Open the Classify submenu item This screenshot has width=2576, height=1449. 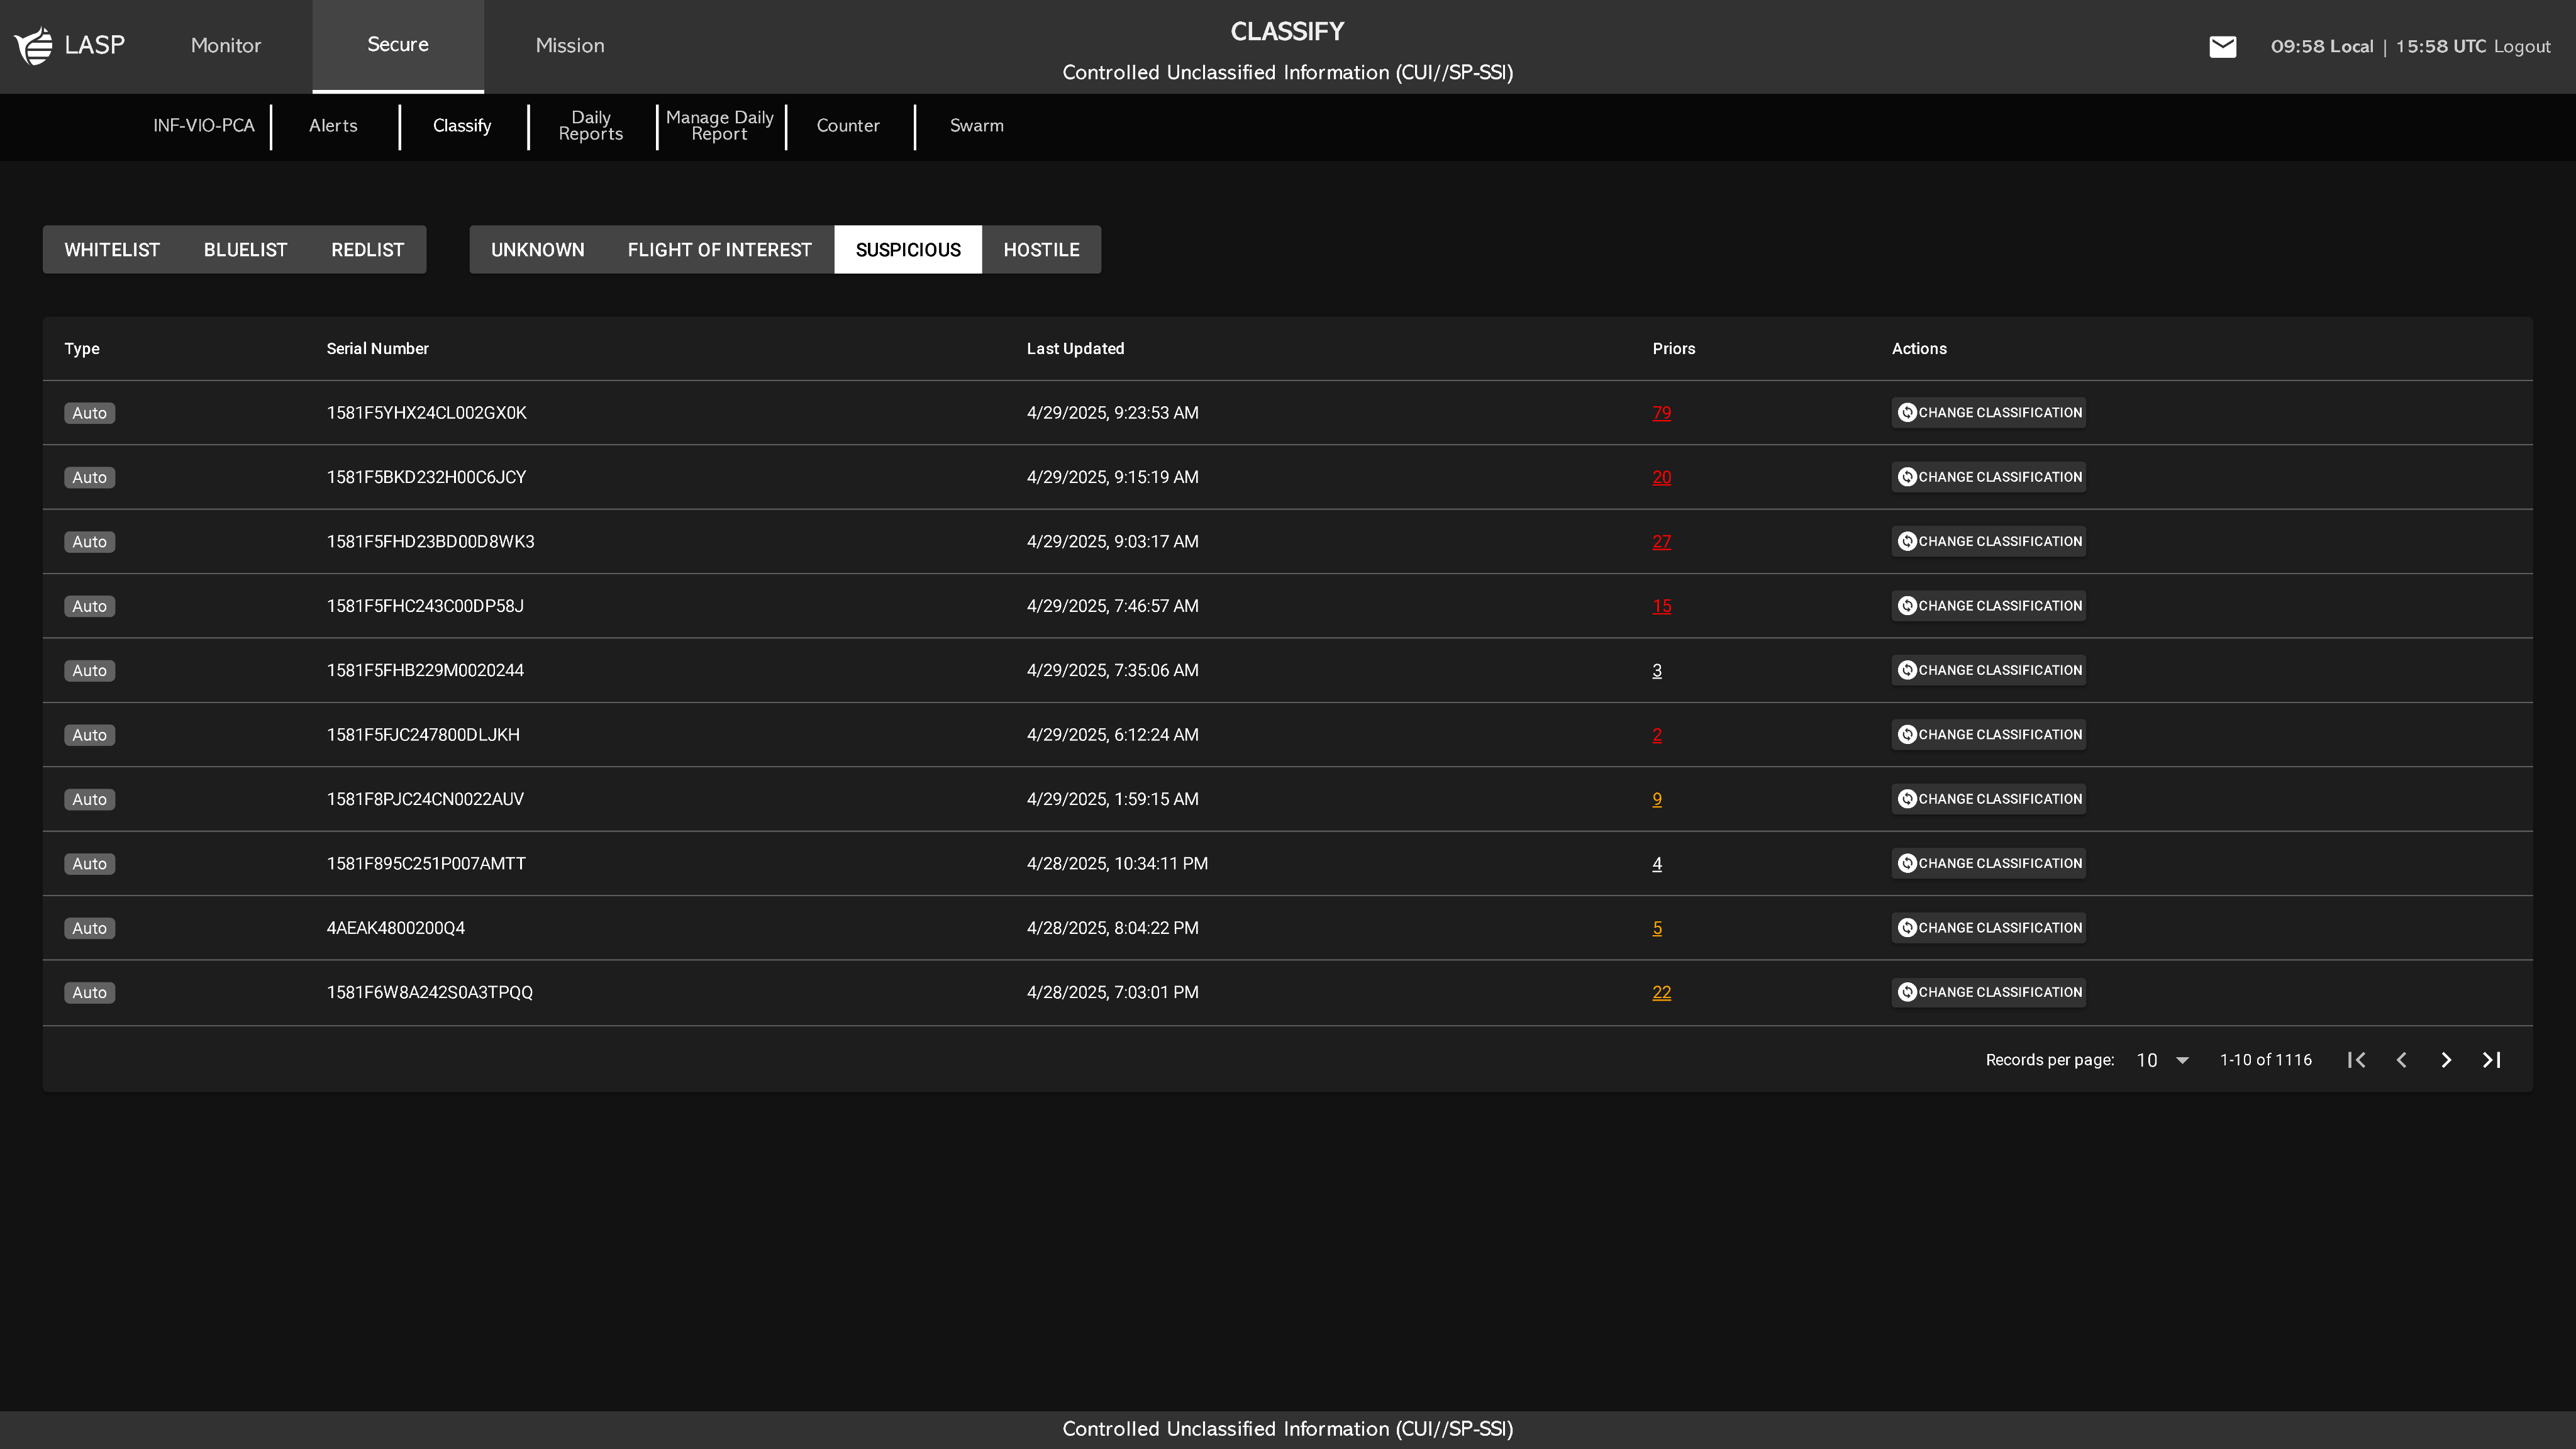pyautogui.click(x=462, y=126)
